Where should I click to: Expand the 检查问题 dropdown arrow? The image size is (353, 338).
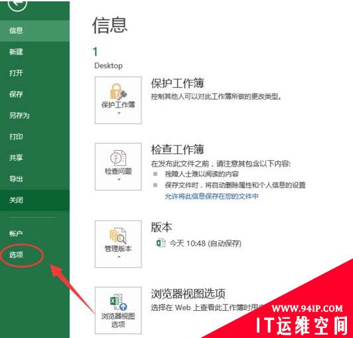[119, 179]
